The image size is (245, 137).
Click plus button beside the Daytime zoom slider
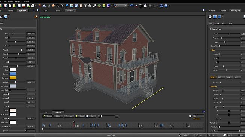point(117,116)
